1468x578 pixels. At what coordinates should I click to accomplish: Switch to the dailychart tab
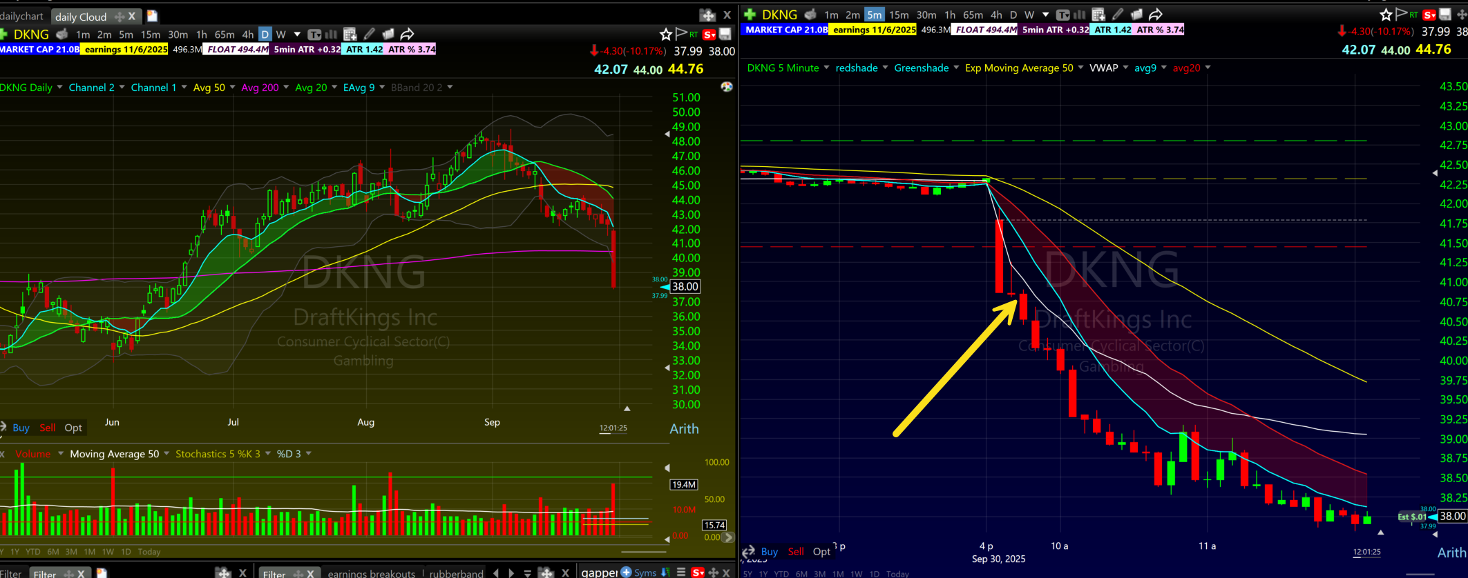pyautogui.click(x=22, y=16)
